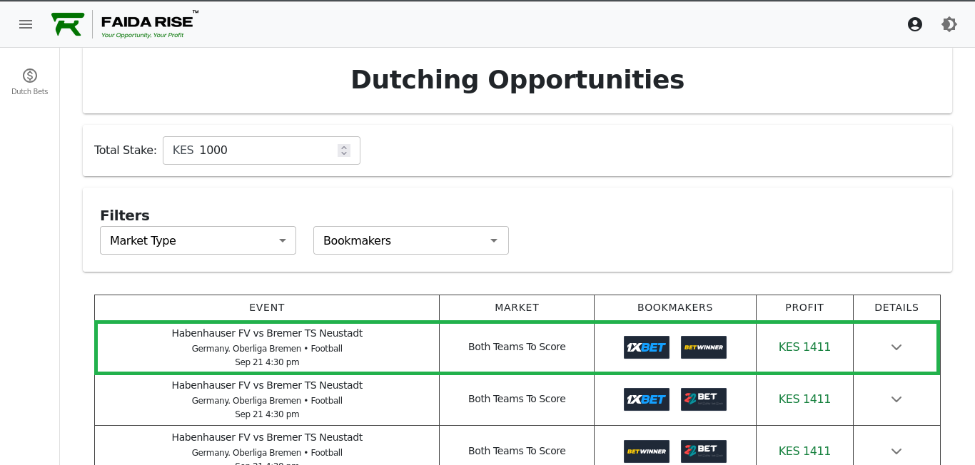Click the 1xBet logo in the highlighted row
The height and width of the screenshot is (465, 975).
(x=647, y=347)
